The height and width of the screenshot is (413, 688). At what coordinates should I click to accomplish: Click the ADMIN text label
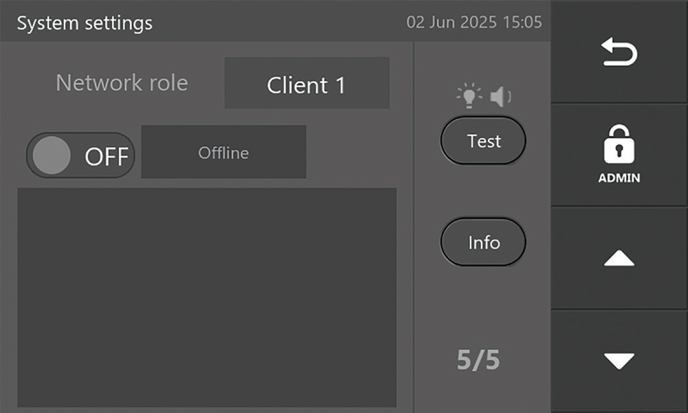(x=619, y=178)
